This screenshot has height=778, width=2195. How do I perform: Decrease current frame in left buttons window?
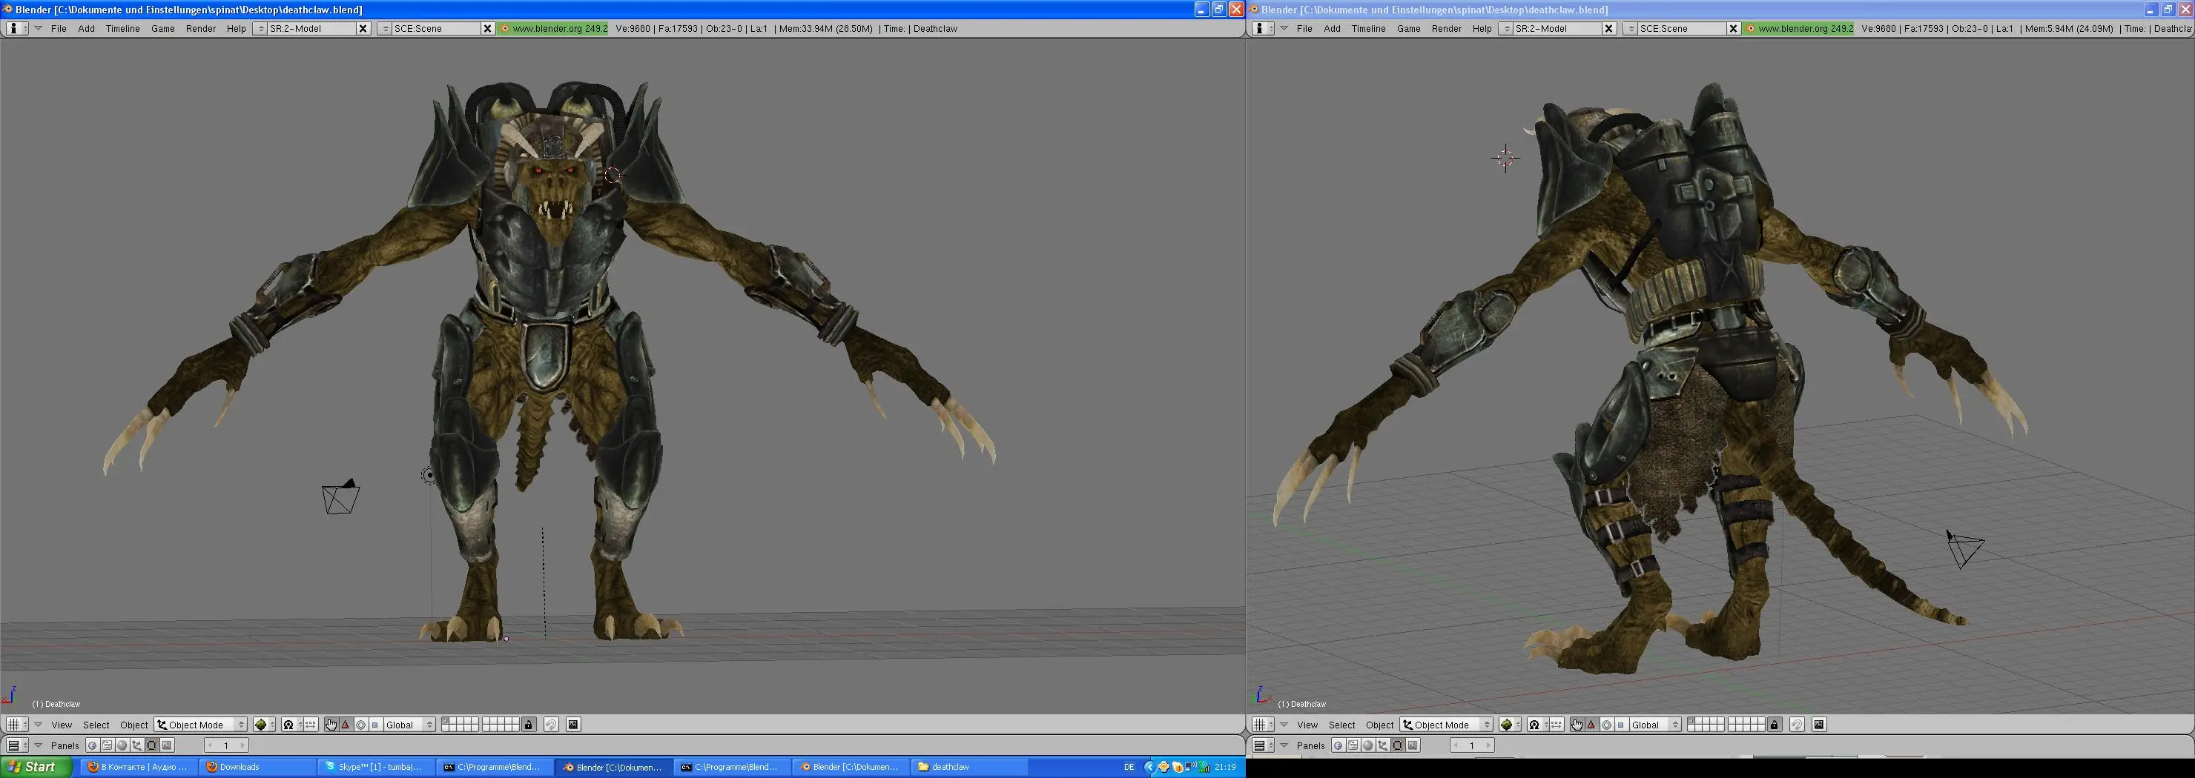tap(210, 745)
